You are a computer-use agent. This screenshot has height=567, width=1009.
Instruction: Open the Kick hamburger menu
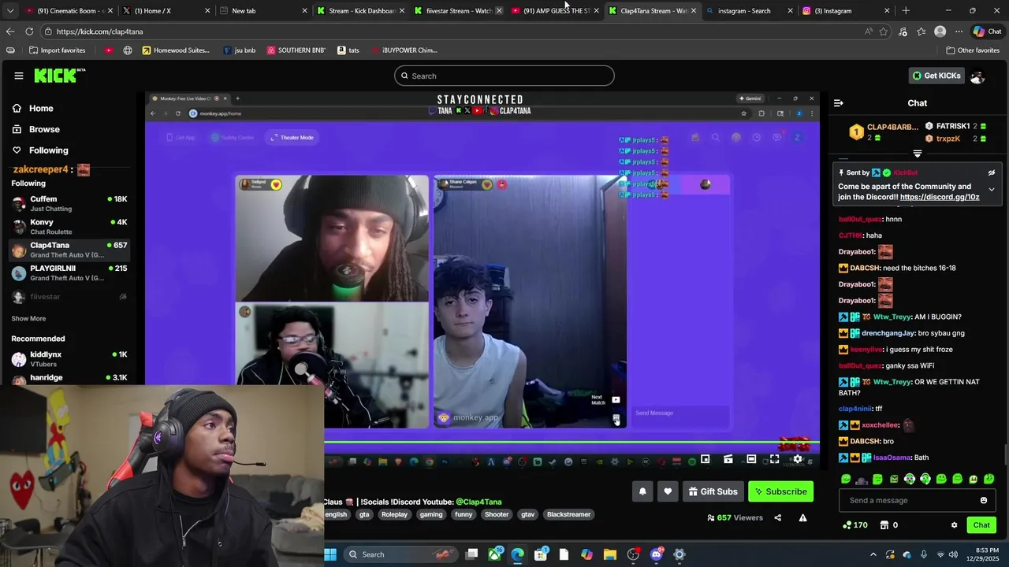tap(18, 76)
